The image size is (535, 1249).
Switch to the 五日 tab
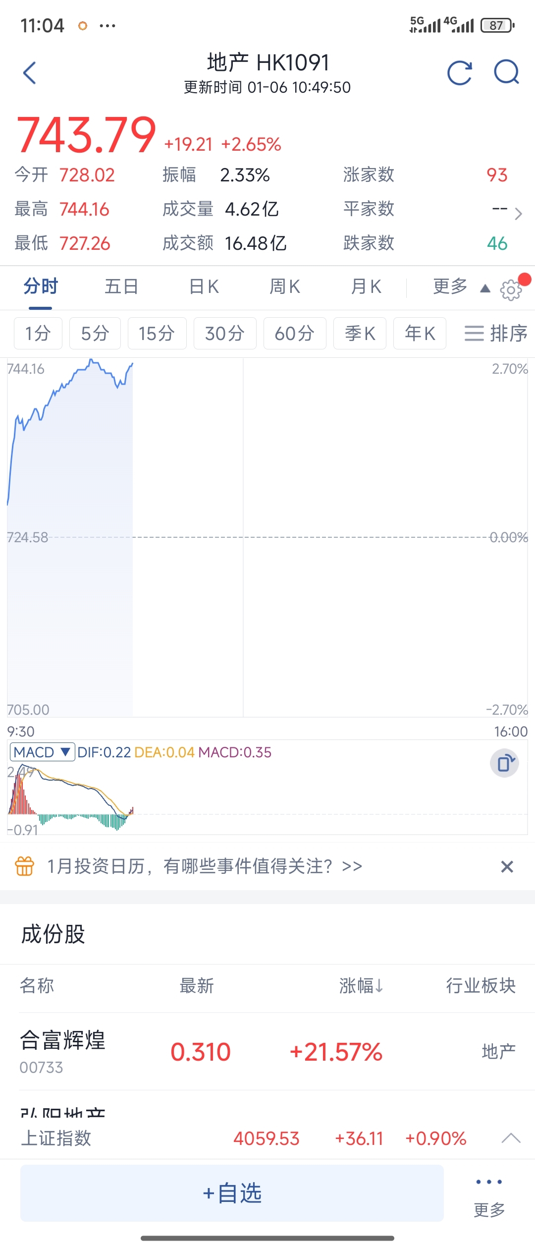click(121, 286)
